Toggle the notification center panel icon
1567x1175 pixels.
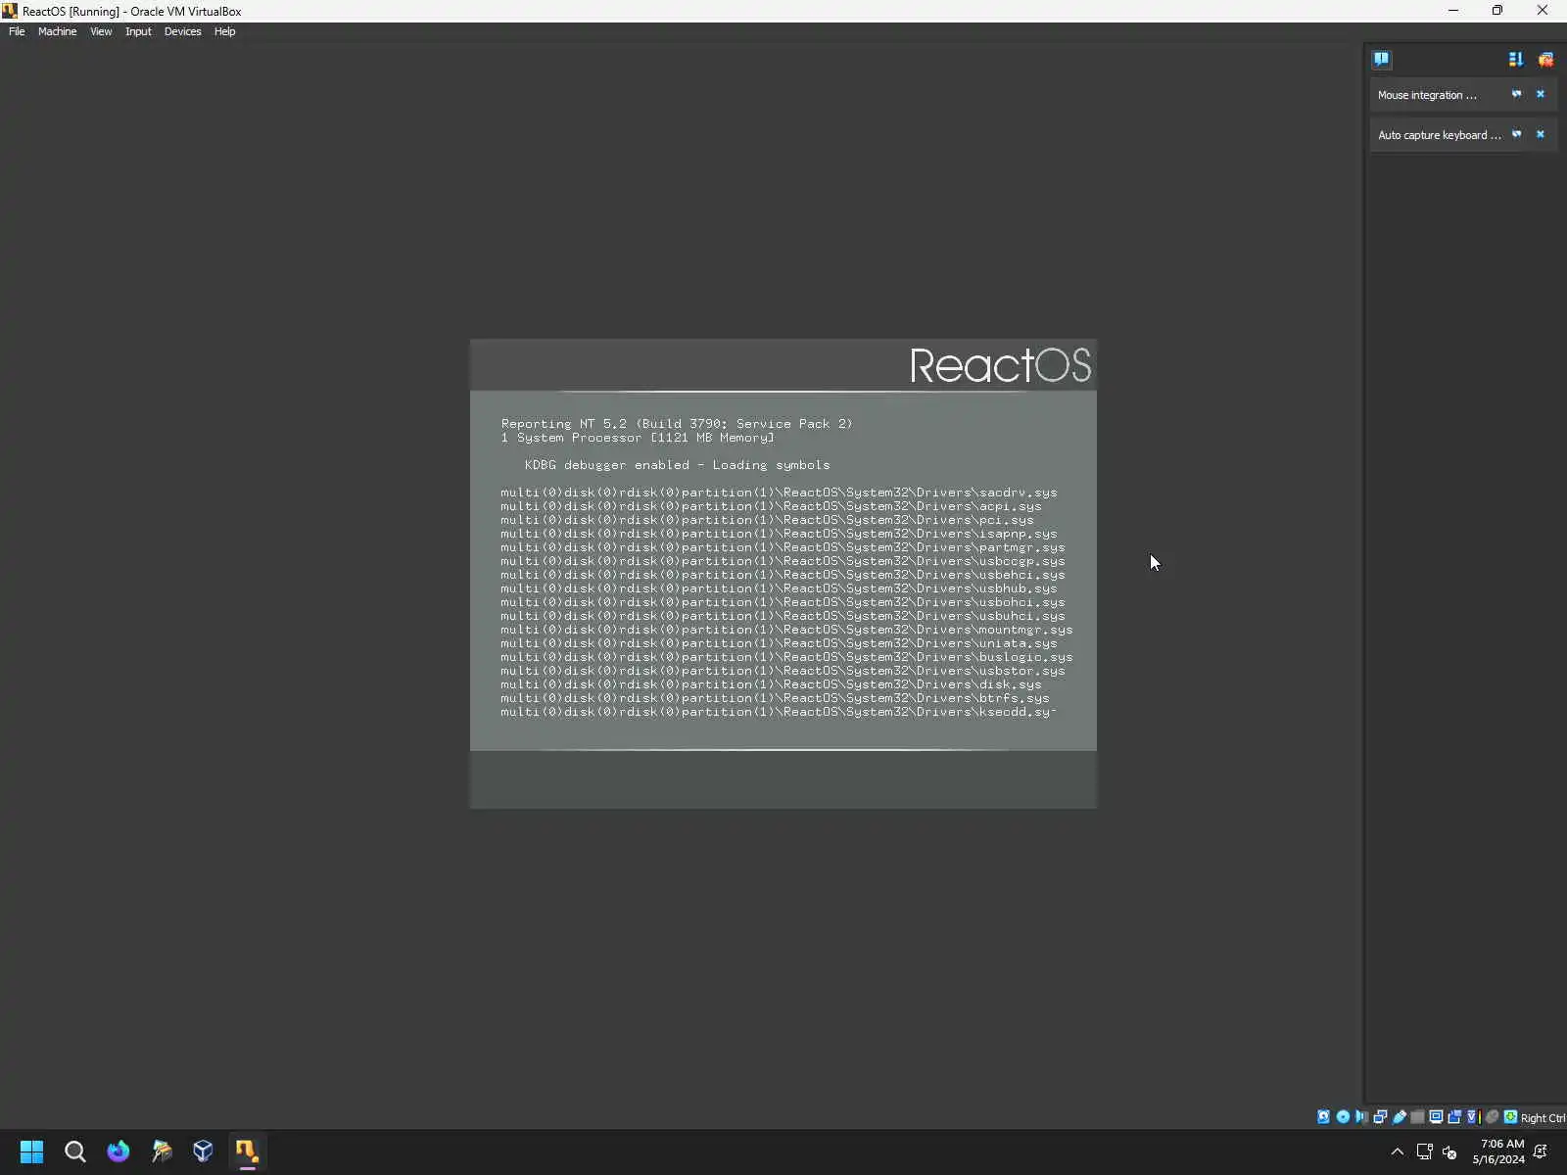pyautogui.click(x=1381, y=59)
